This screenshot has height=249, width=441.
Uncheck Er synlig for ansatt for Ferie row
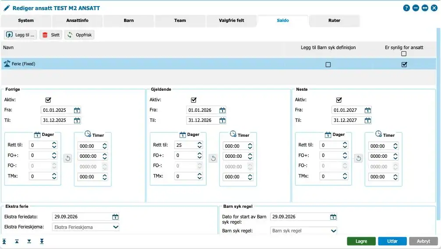(x=404, y=64)
